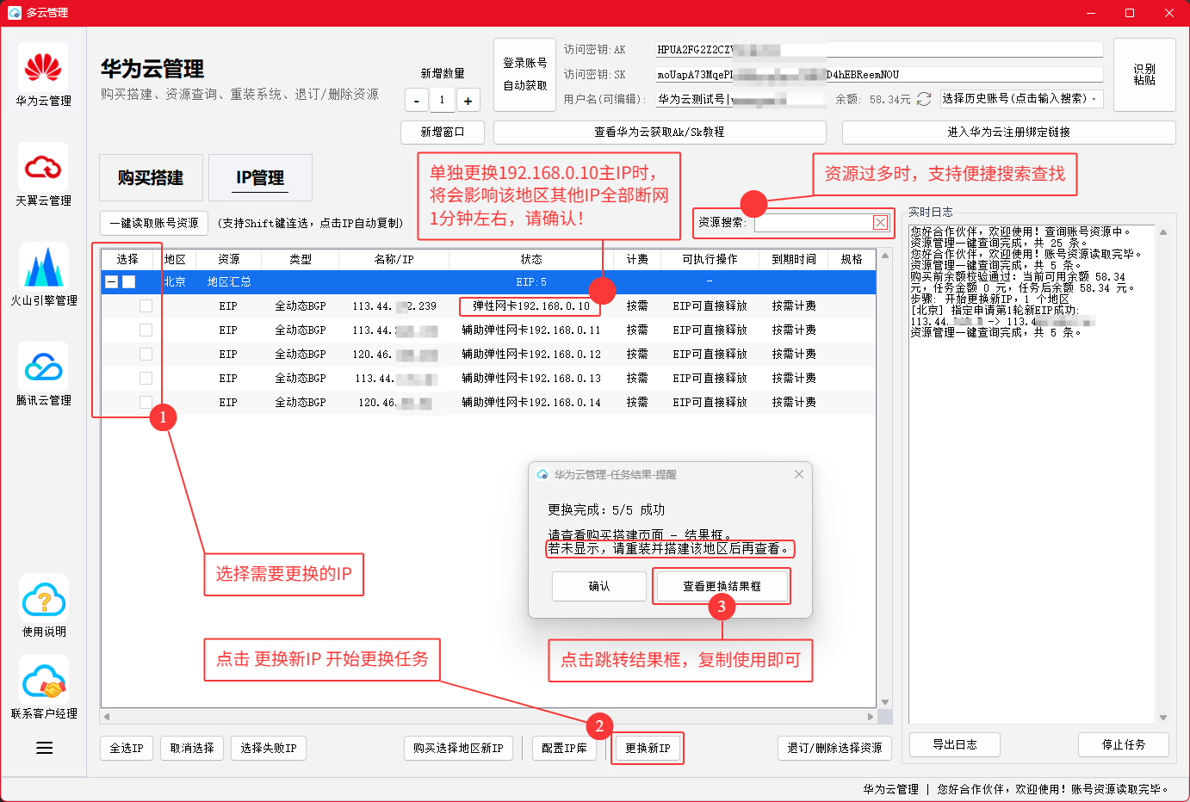The image size is (1190, 802).
Task: Open 查看华为云获取Ak/Sk教程 link button
Action: (x=660, y=133)
